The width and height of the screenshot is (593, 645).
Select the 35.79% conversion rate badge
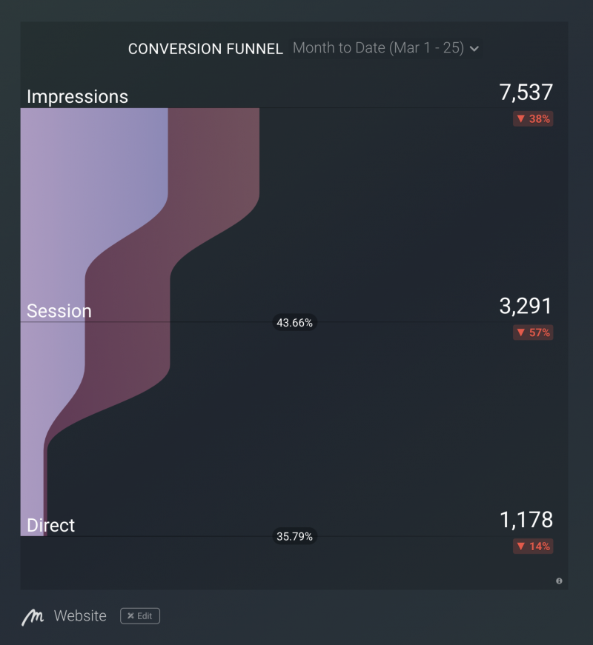[x=294, y=536]
